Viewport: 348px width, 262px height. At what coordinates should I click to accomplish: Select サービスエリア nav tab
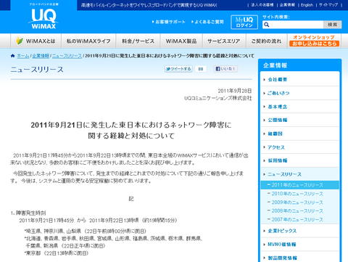[x=224, y=41]
